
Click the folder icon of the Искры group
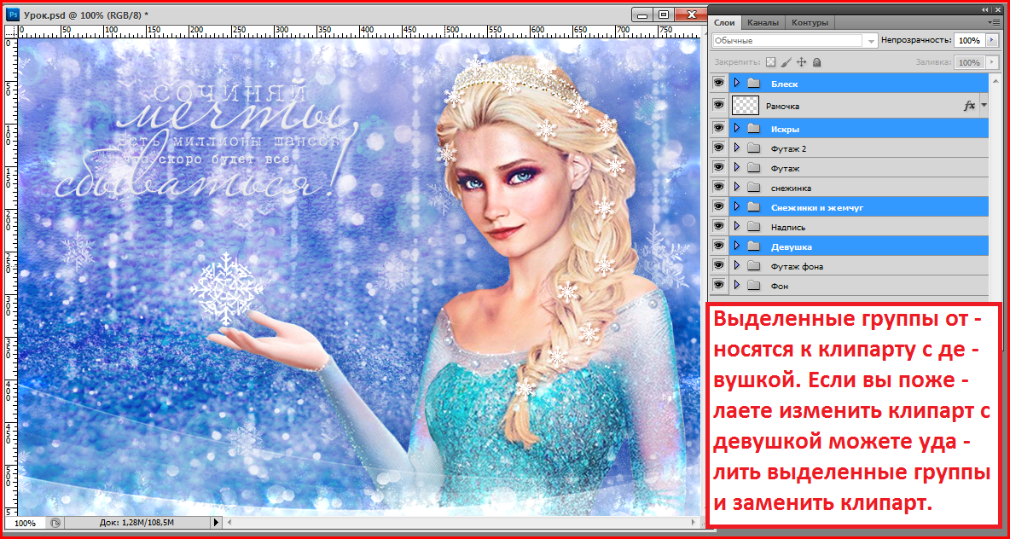[753, 129]
